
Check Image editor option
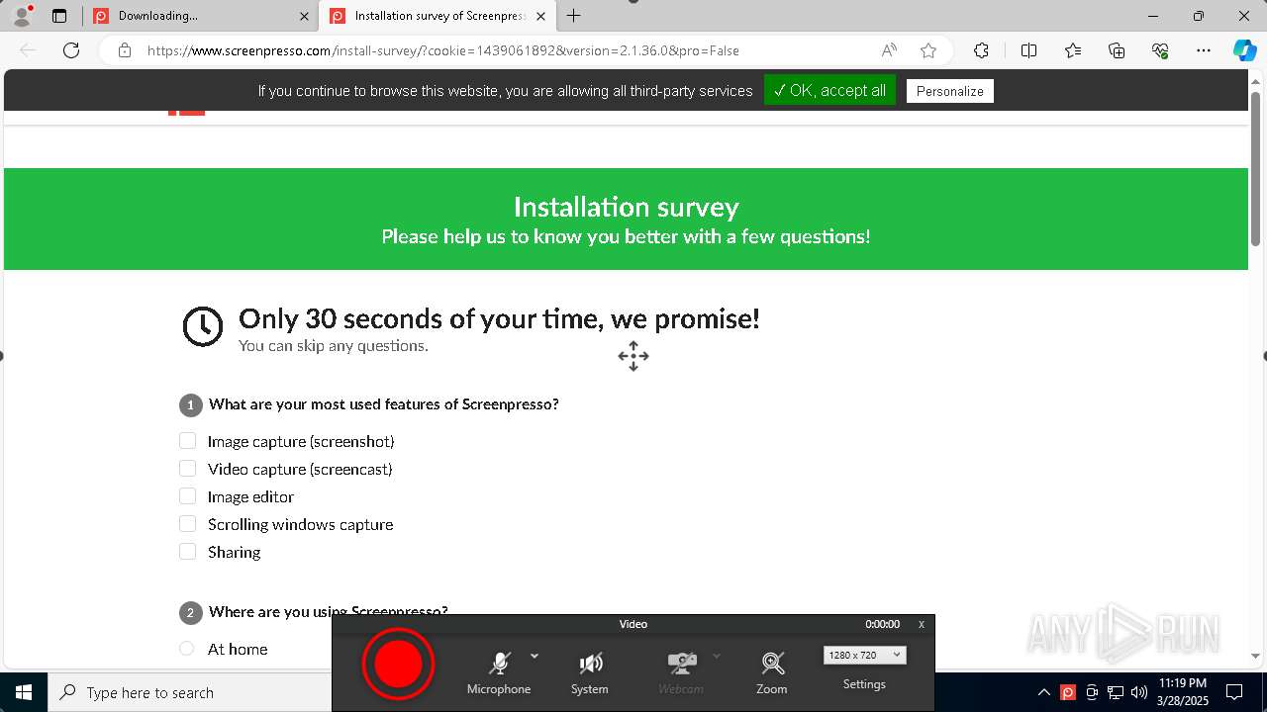(187, 496)
